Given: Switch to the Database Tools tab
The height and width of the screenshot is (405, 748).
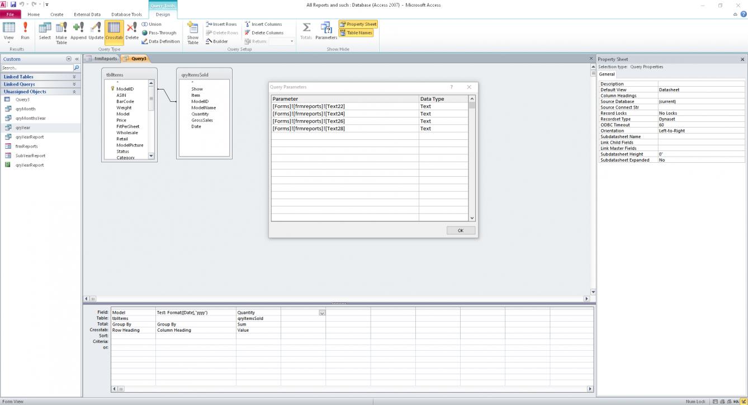Looking at the screenshot, I should (x=126, y=15).
